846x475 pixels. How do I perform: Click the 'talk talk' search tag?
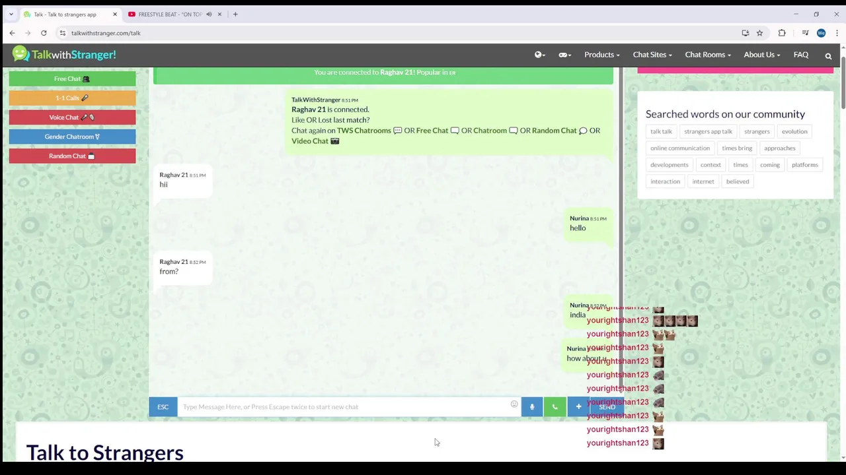point(661,131)
